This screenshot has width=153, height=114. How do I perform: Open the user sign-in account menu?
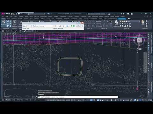[112, 14]
